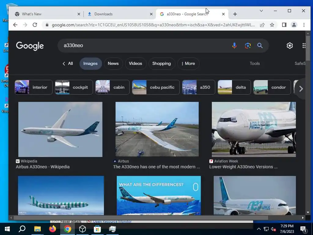Filter by cebu pacific suggestion chip
This screenshot has width=313, height=235.
pyautogui.click(x=156, y=87)
